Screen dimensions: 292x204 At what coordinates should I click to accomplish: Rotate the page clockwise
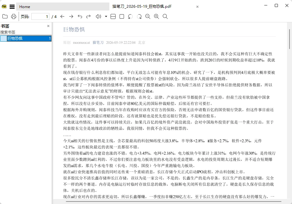[139, 16]
